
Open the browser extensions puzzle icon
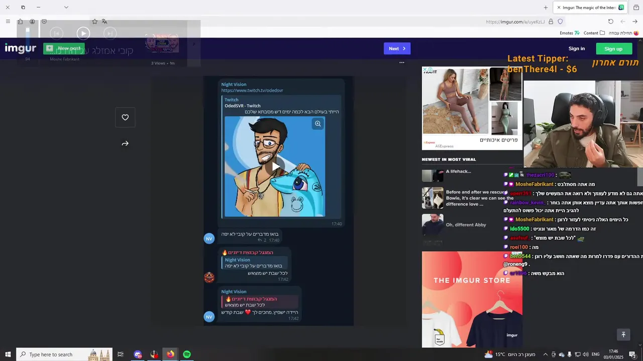[x=20, y=22]
